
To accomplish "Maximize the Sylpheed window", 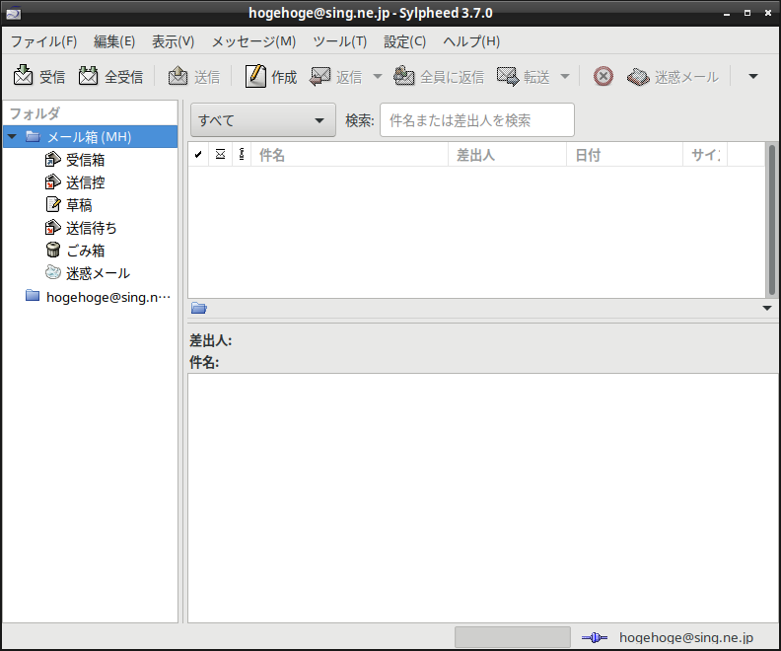I will click(x=747, y=13).
